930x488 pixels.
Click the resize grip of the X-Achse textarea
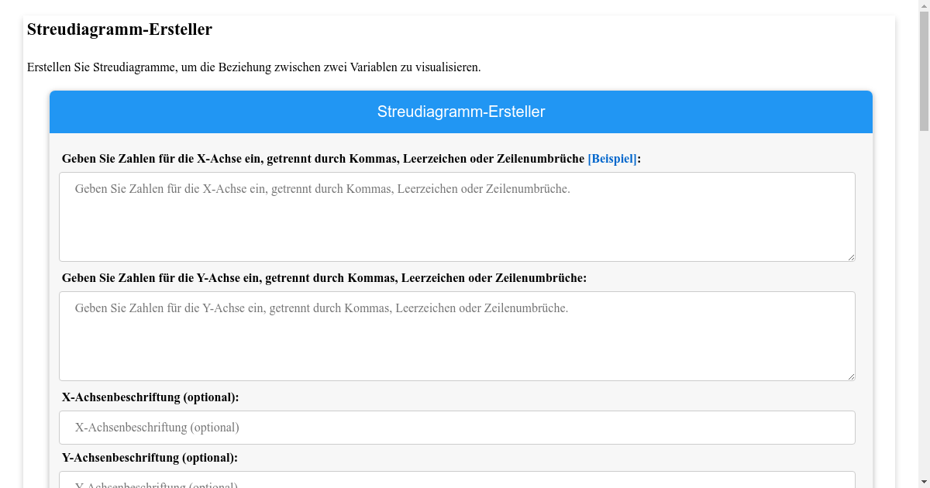tap(851, 257)
